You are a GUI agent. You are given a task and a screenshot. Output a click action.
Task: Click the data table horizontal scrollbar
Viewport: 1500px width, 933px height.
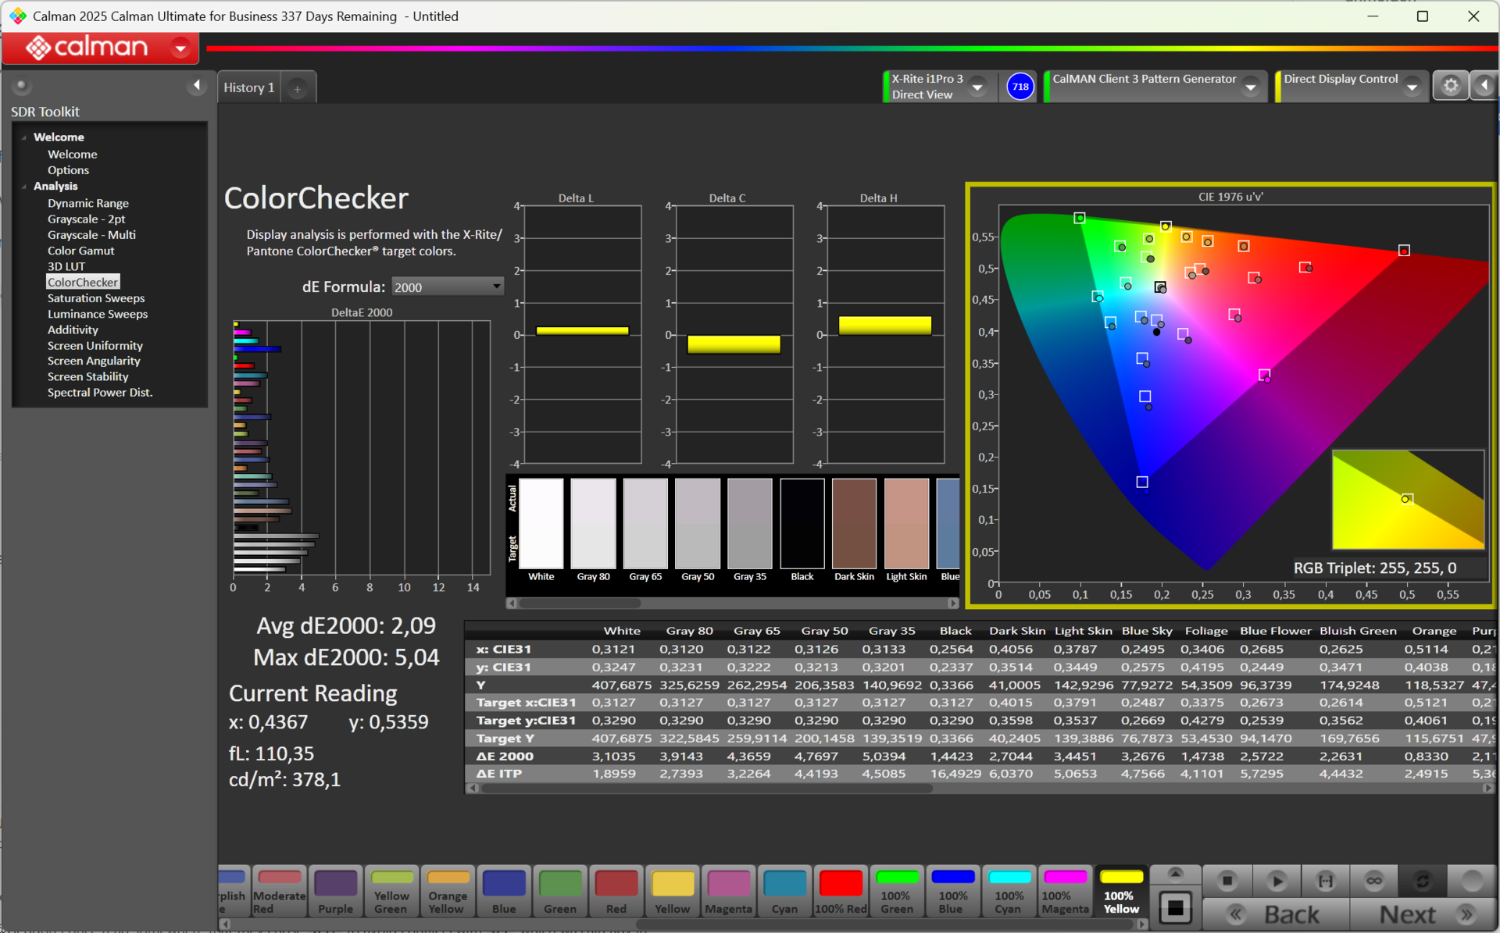pos(706,789)
